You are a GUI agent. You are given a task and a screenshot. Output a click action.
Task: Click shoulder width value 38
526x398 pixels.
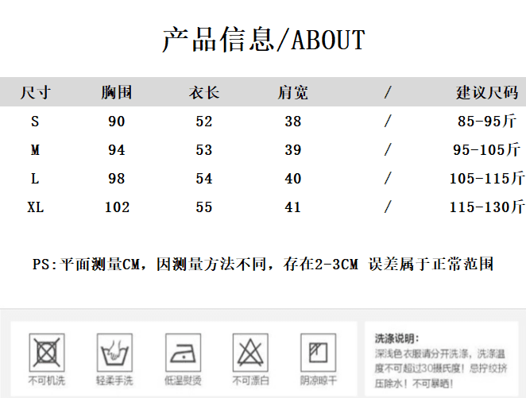293,121
